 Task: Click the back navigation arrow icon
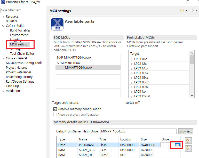coord(182,11)
